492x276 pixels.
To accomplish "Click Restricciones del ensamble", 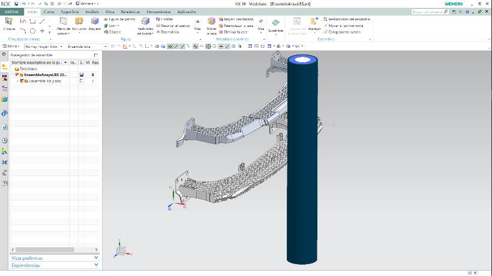I will click(x=350, y=19).
